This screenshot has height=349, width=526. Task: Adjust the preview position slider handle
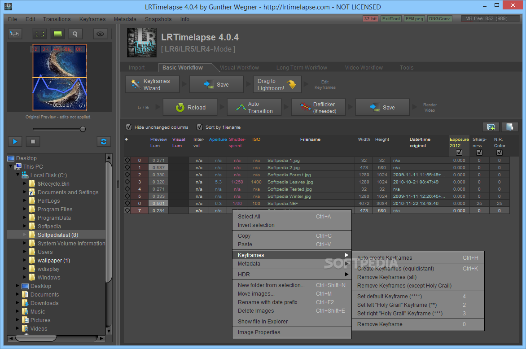[83, 129]
